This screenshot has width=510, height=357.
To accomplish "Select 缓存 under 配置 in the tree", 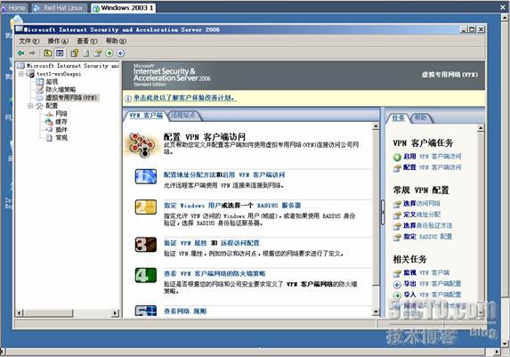I will point(61,121).
